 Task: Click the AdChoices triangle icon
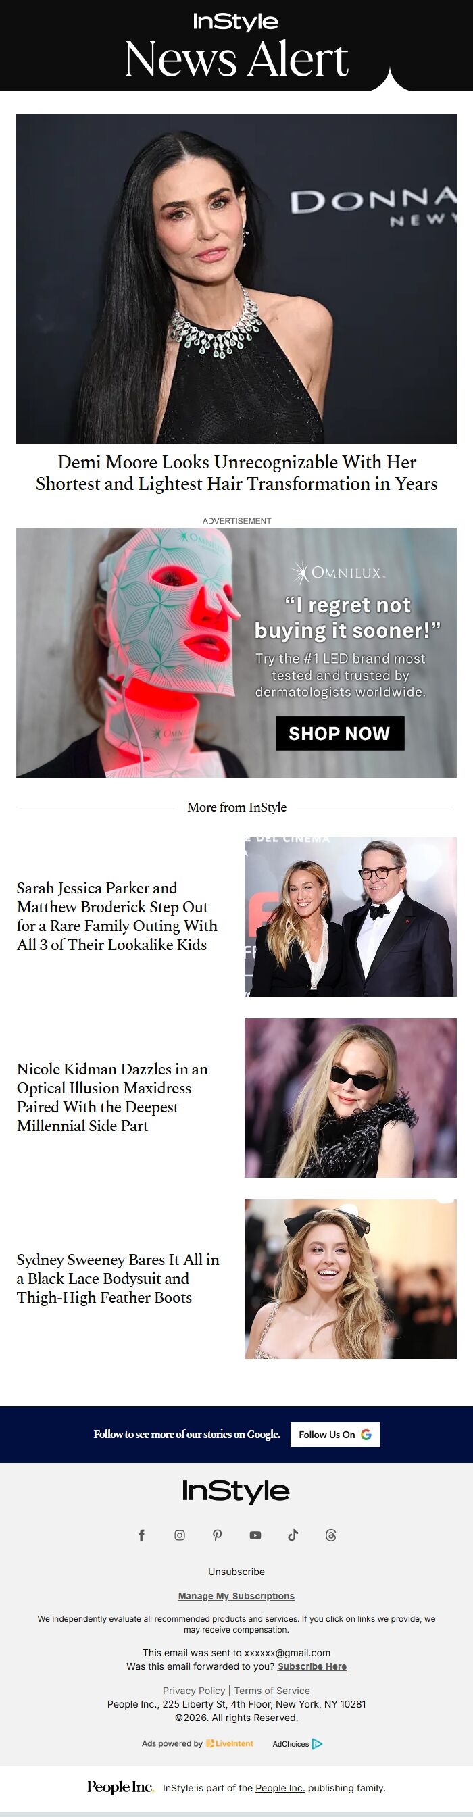click(x=317, y=1743)
